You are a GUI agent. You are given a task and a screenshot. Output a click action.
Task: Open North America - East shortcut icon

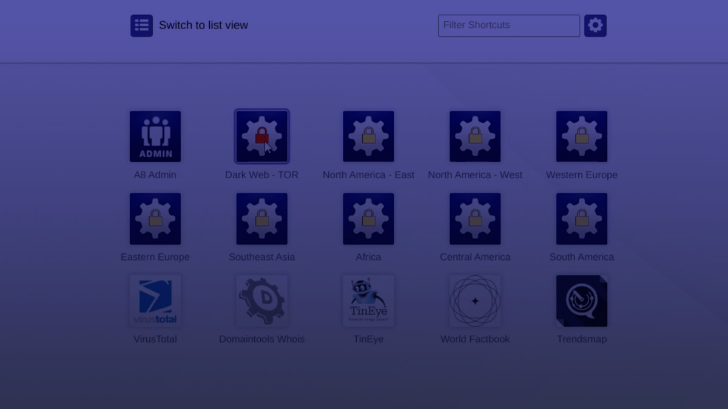coord(368,136)
